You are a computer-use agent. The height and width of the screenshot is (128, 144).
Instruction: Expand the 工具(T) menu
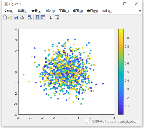pyautogui.click(x=64, y=11)
